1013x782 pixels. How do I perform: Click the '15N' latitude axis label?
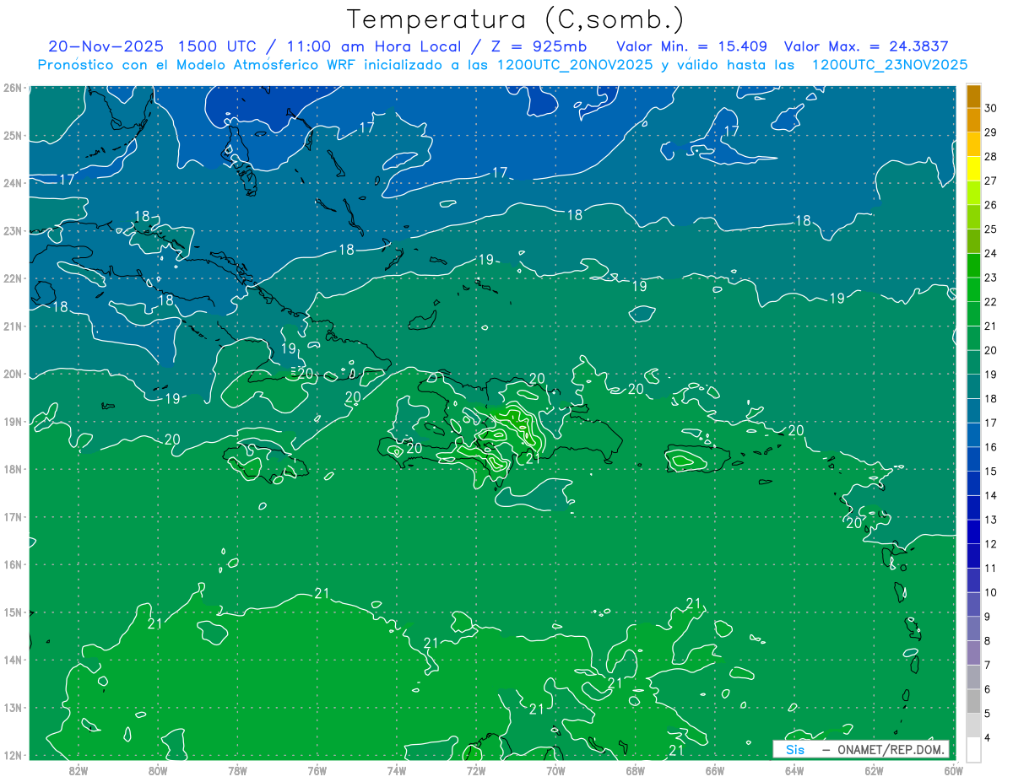point(12,612)
